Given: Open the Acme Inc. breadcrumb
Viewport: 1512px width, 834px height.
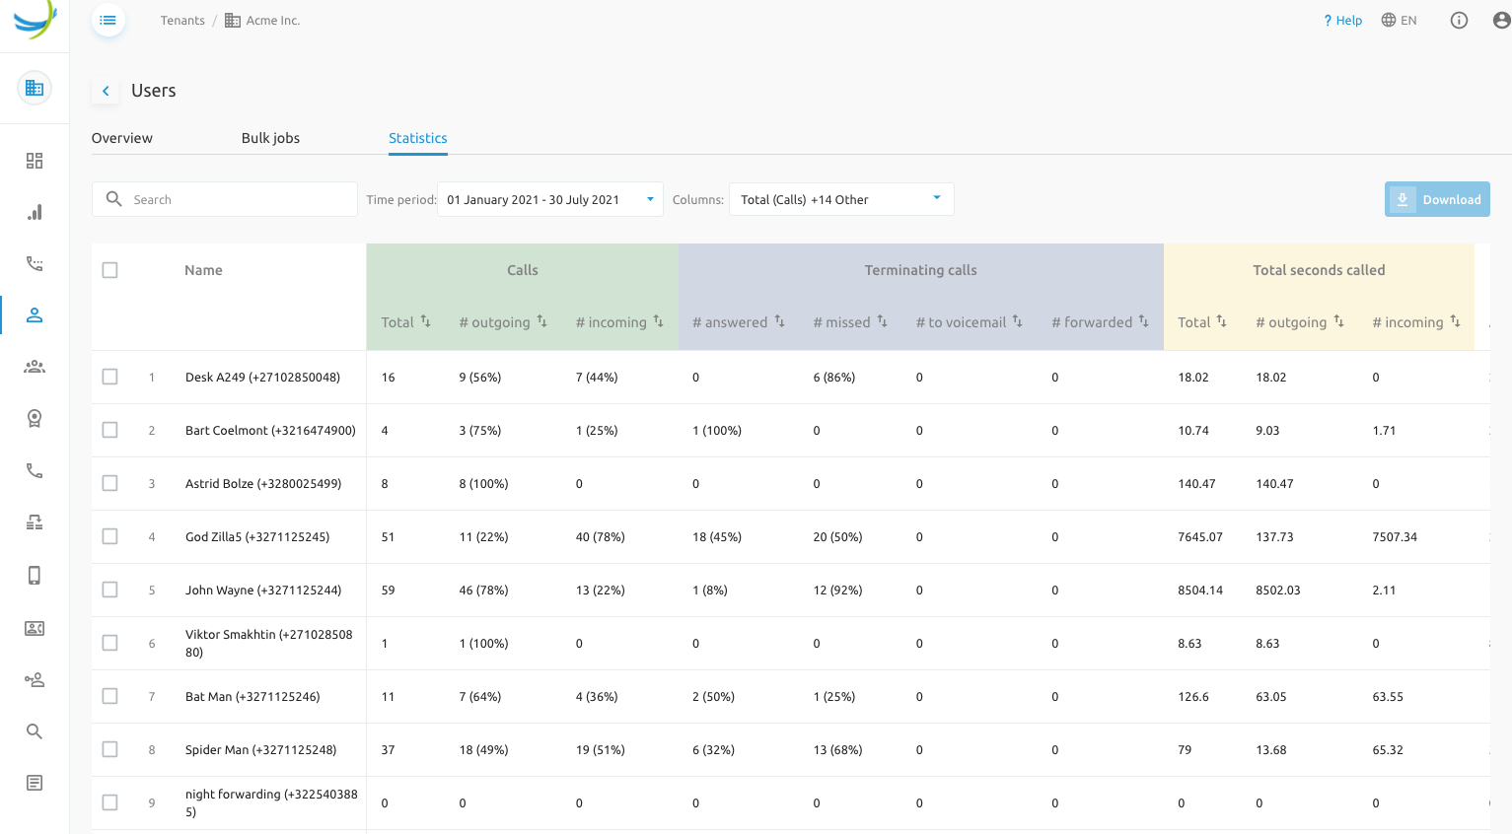Looking at the screenshot, I should (262, 20).
